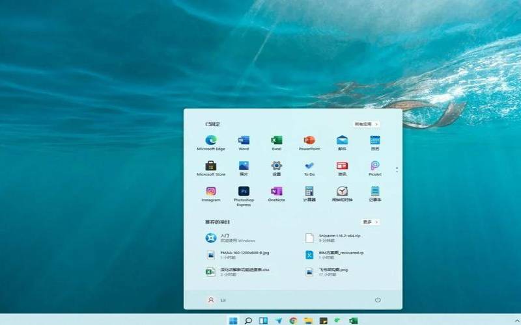Launch Photoshop Express
Screen dimensions: 521x325
244,196
